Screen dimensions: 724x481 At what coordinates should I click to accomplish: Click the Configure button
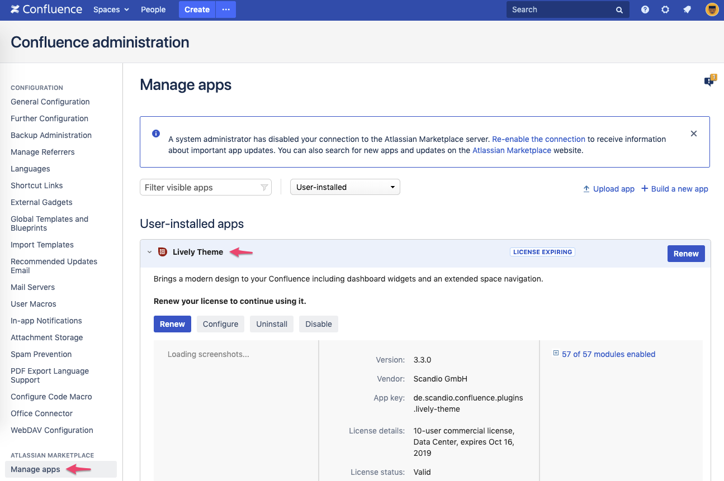click(220, 324)
